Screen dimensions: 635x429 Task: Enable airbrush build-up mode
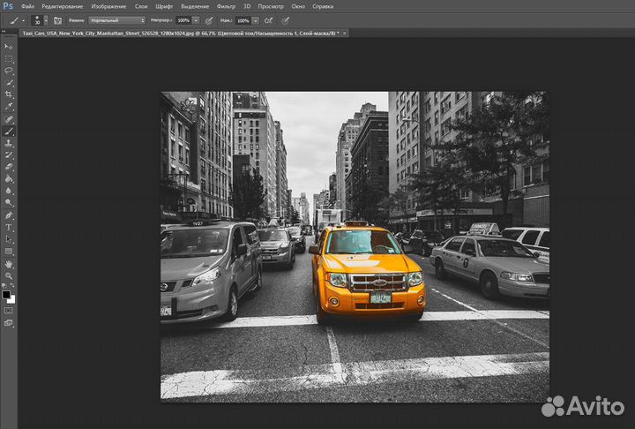(269, 19)
